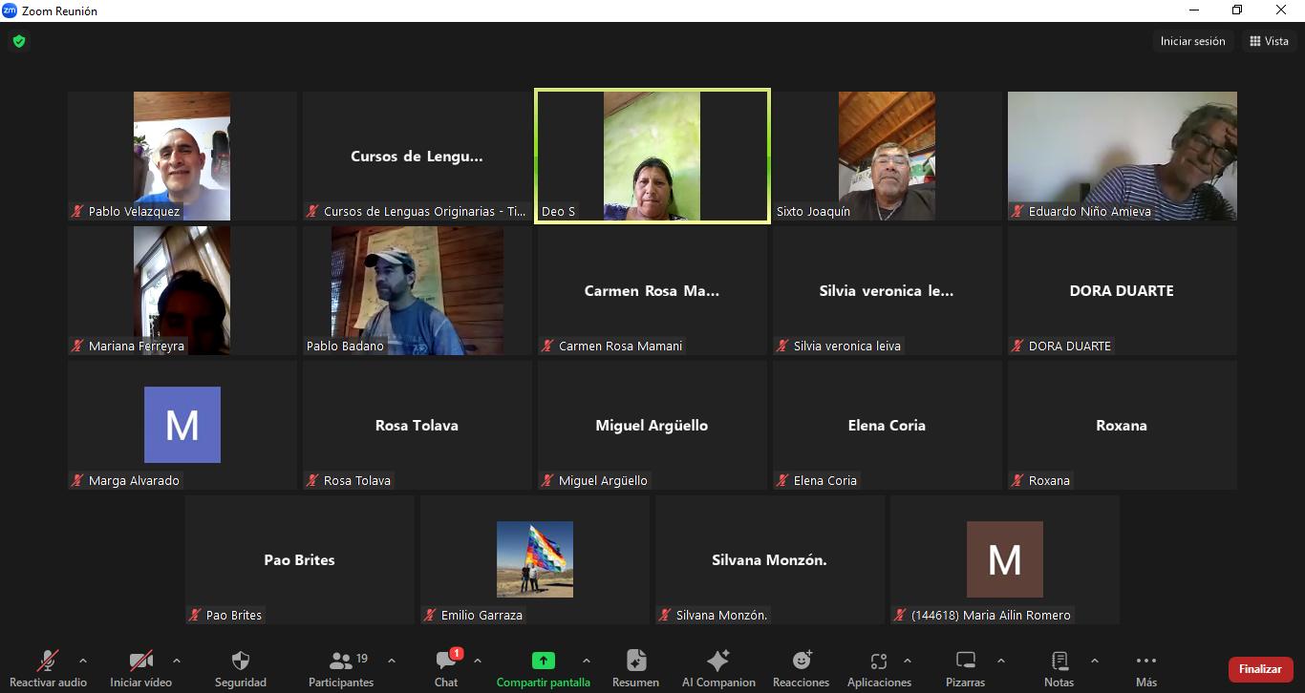Open the Más options menu
The image size is (1305, 693).
[x=1146, y=661]
